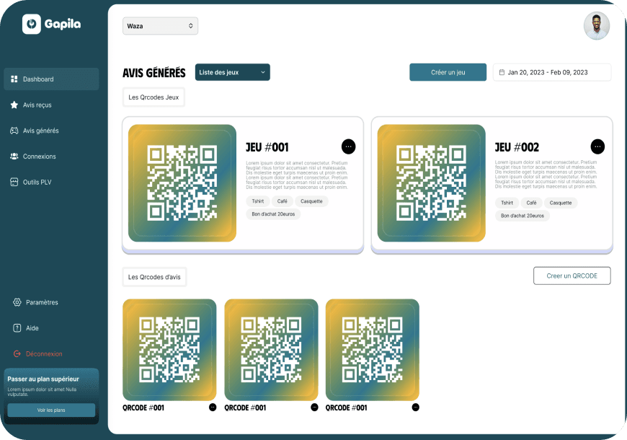
Task: Click the JEU #002 title
Action: tap(517, 147)
